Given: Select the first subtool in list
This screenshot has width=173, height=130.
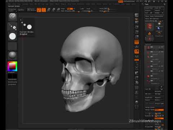Looking at the screenshot, I should 154,48.
